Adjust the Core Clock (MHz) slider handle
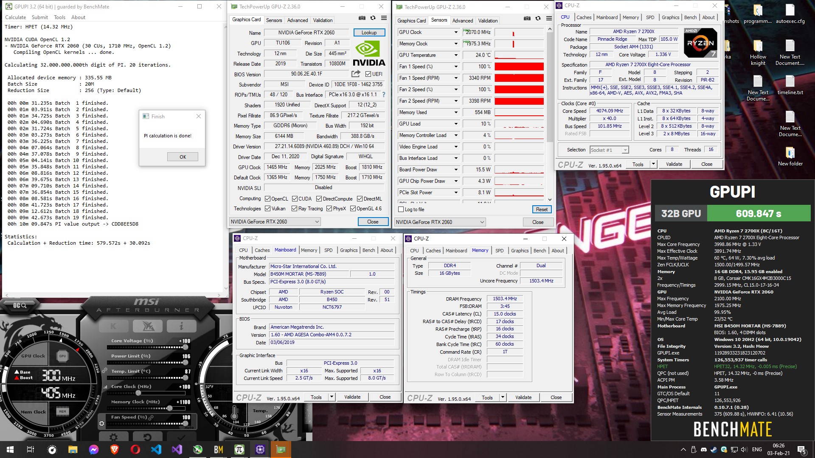 point(138,393)
